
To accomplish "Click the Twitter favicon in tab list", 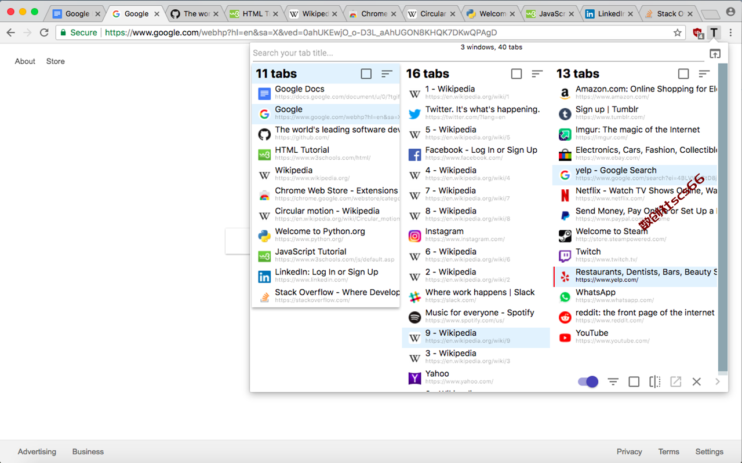I will (414, 114).
